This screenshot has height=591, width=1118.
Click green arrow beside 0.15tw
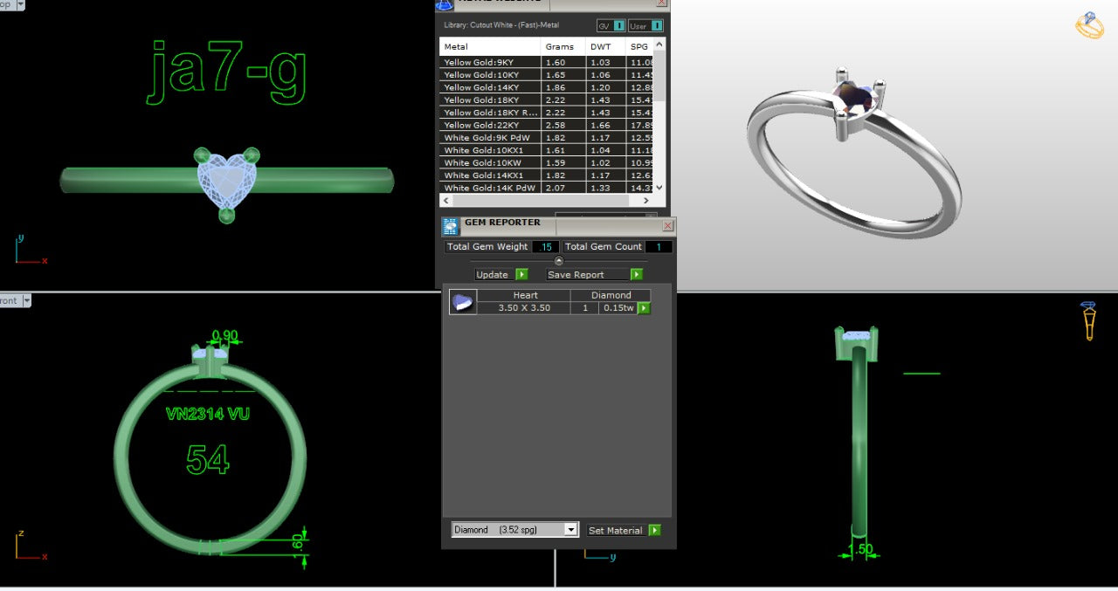[644, 308]
